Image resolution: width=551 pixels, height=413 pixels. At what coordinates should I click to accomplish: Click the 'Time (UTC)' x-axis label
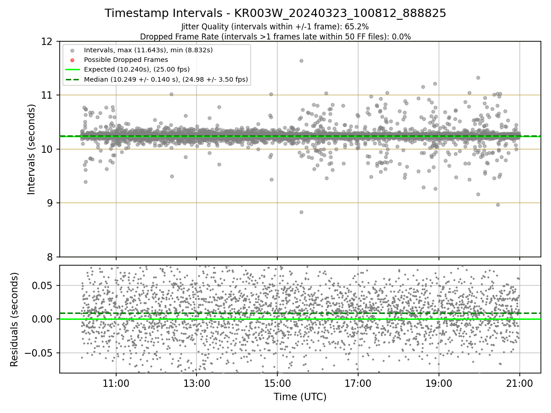[x=300, y=397]
